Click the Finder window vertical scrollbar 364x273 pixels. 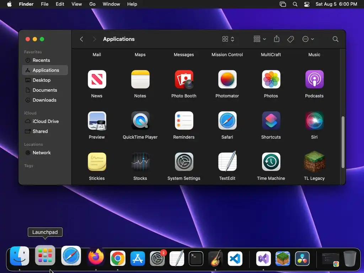point(343,142)
